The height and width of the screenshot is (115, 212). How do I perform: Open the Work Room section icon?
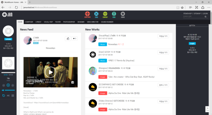click(87, 15)
